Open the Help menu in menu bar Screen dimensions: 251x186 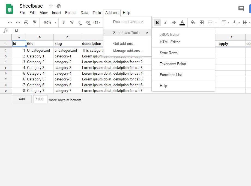(127, 13)
